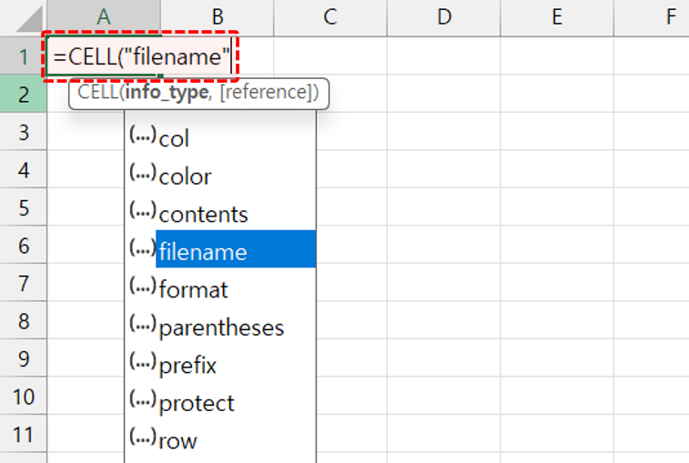Choose "format" from the dropdown list

193,290
